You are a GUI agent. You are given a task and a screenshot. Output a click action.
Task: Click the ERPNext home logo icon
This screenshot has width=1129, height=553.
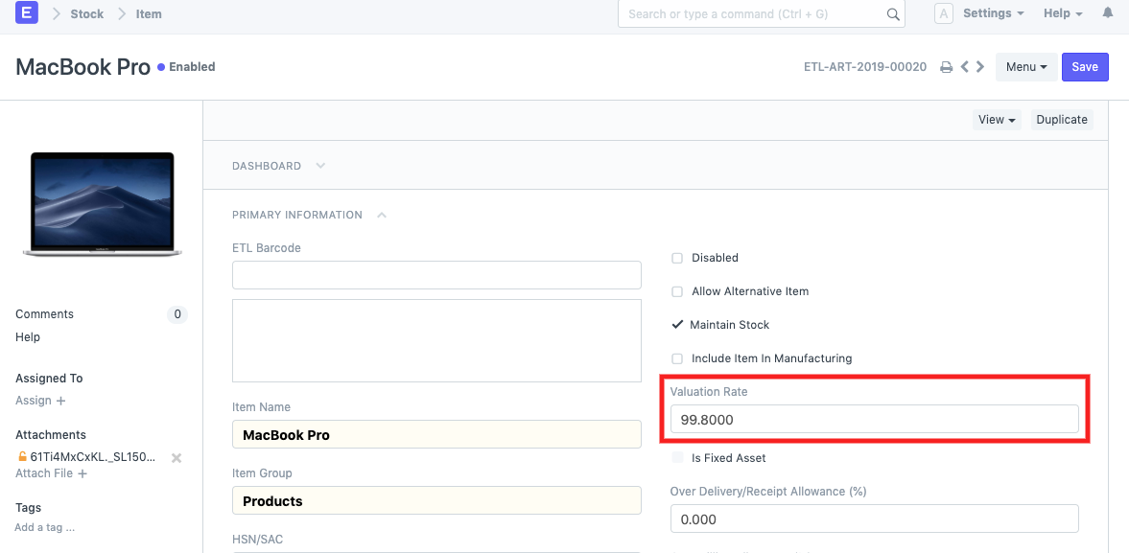27,13
